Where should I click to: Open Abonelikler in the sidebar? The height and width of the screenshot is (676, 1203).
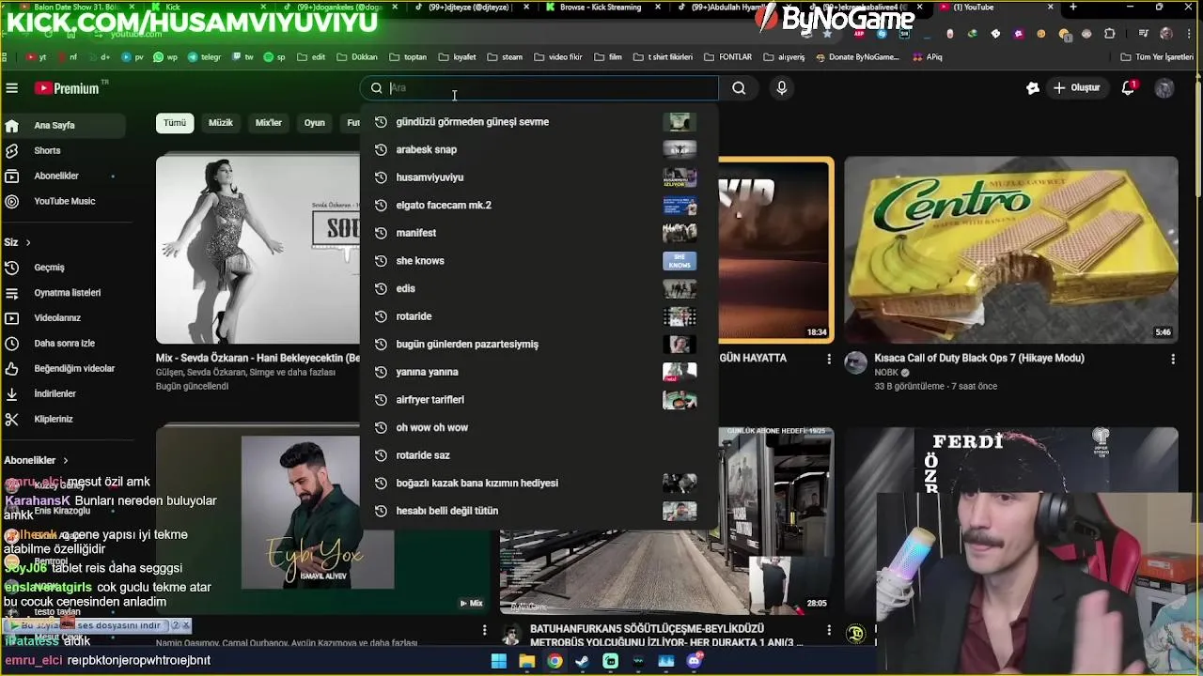pos(62,176)
